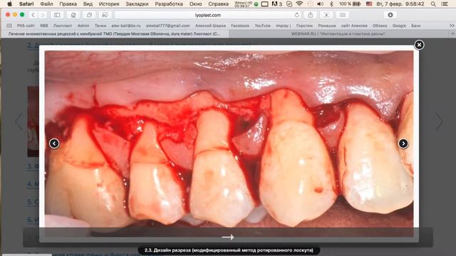Click the lyoplast.com address bar
Screen dimensions: 456x256
click(208, 15)
